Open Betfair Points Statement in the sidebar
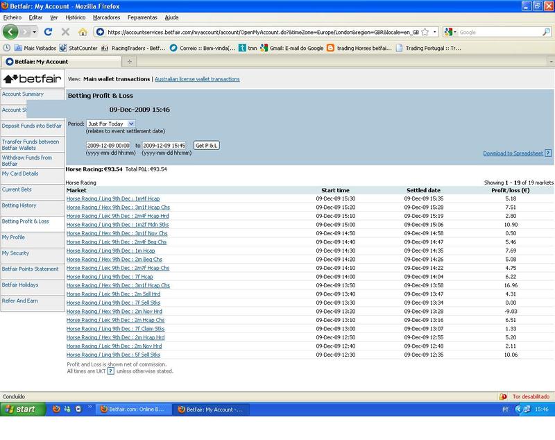Viewport: 555px width, 440px height. click(x=30, y=269)
